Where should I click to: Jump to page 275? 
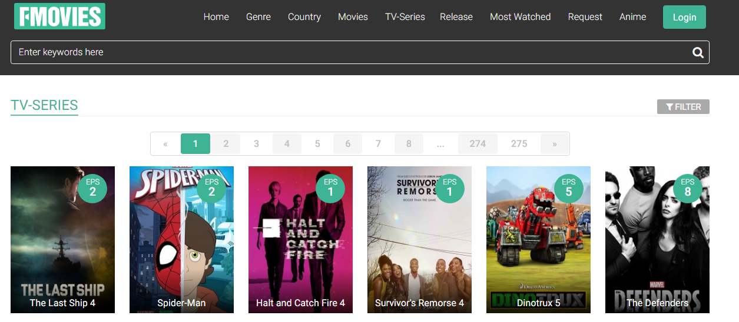[519, 143]
